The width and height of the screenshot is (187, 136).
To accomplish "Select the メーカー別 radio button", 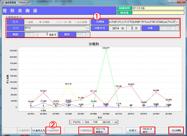I will click(57, 22).
